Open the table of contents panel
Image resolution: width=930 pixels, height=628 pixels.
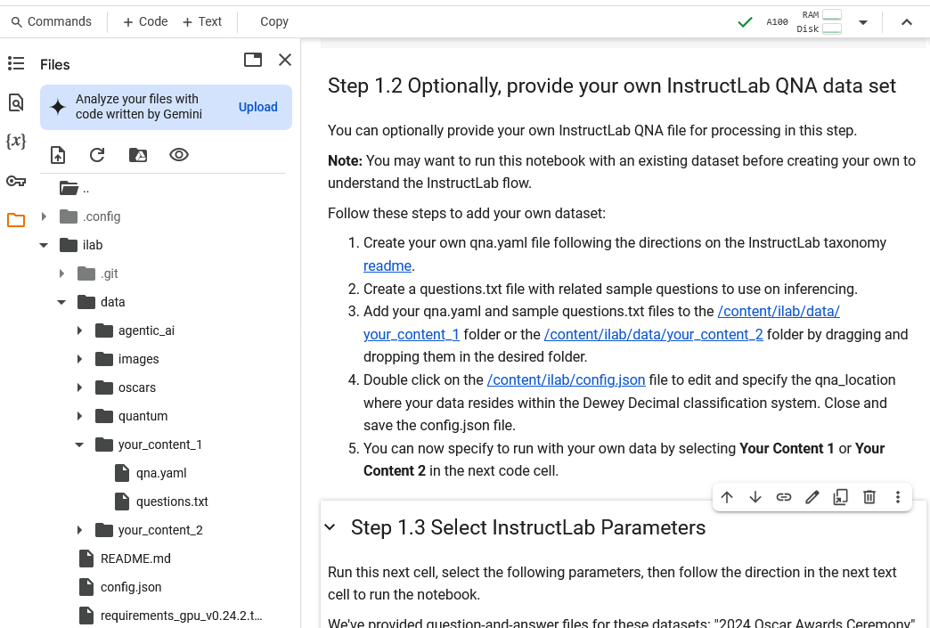15,63
